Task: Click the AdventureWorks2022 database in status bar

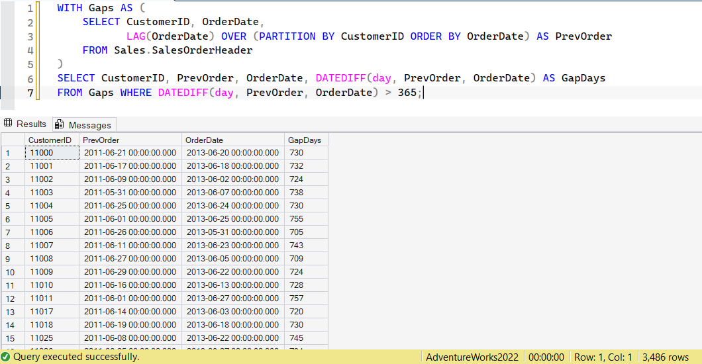Action: tap(472, 357)
